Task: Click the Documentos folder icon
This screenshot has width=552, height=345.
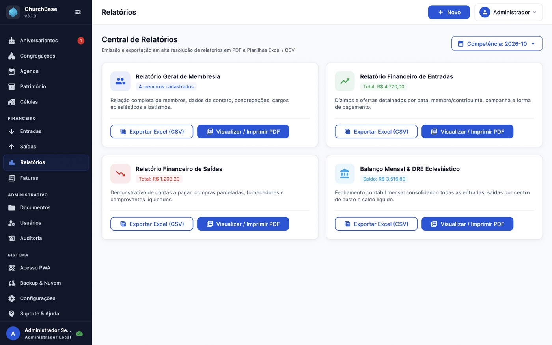Action: pos(12,208)
